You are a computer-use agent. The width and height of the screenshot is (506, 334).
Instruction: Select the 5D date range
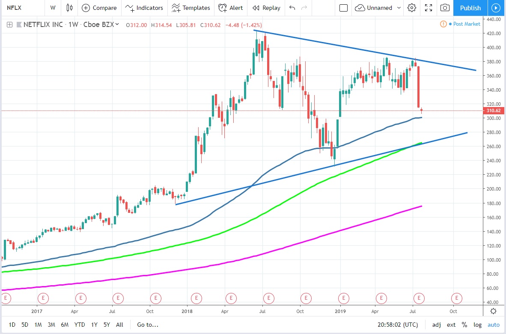pos(25,325)
